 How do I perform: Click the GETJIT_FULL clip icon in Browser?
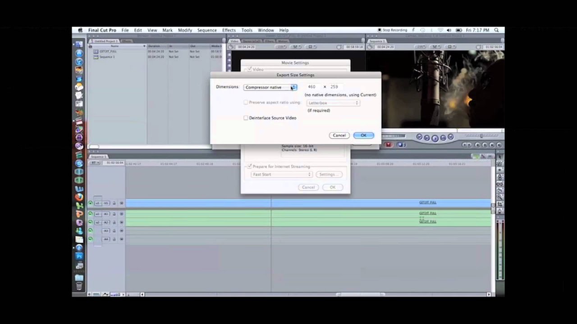(96, 51)
